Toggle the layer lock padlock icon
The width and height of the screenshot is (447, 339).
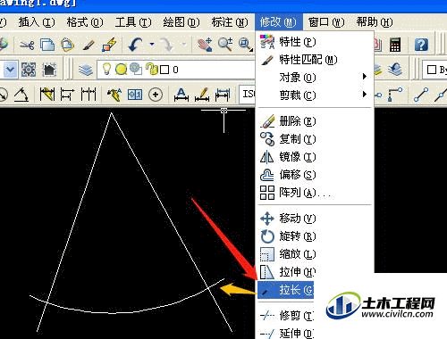pyautogui.click(x=152, y=69)
